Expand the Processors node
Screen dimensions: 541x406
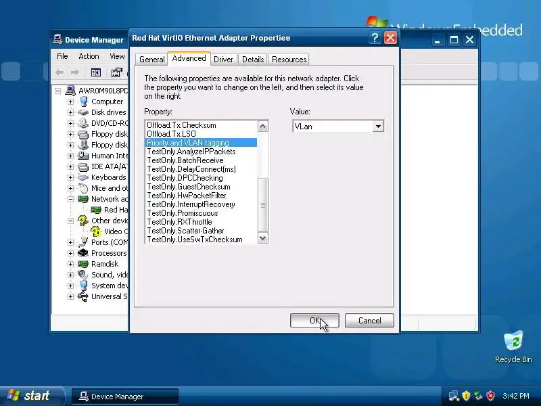coord(71,253)
